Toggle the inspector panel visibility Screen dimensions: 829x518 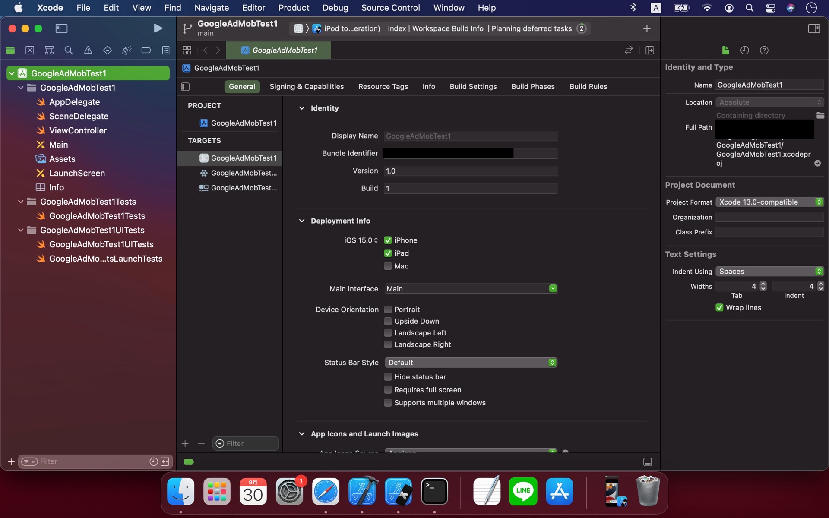coord(814,28)
